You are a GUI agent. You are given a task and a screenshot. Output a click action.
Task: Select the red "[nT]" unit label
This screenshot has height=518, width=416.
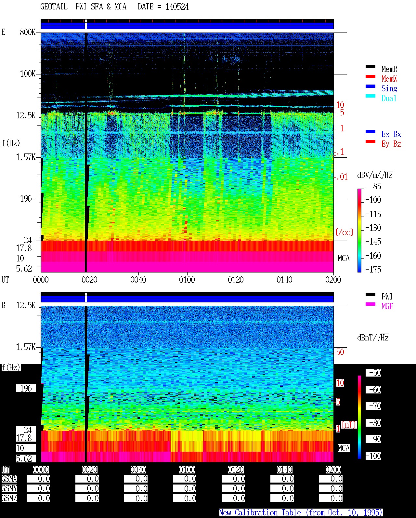[x=349, y=425]
